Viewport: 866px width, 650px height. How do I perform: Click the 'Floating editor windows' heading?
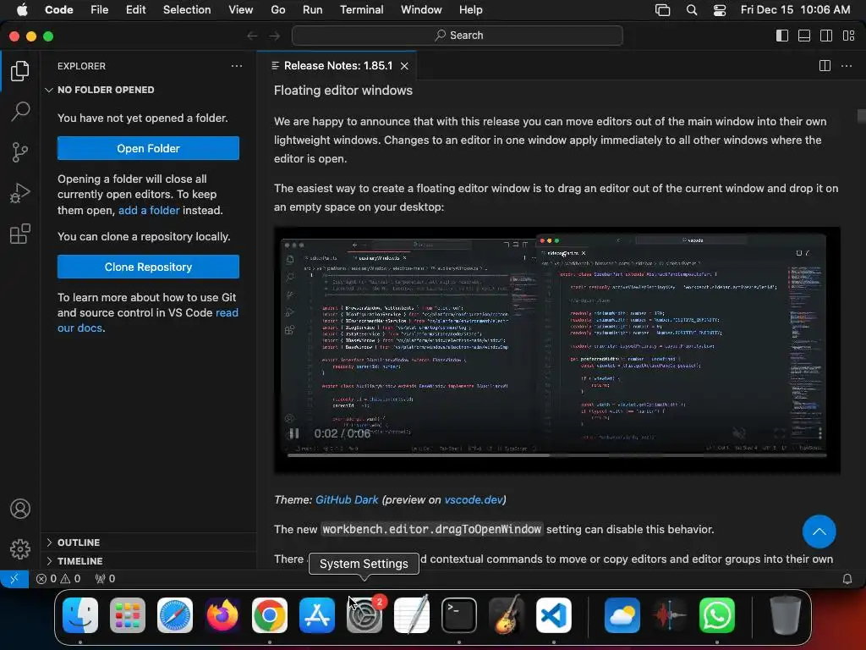point(343,91)
